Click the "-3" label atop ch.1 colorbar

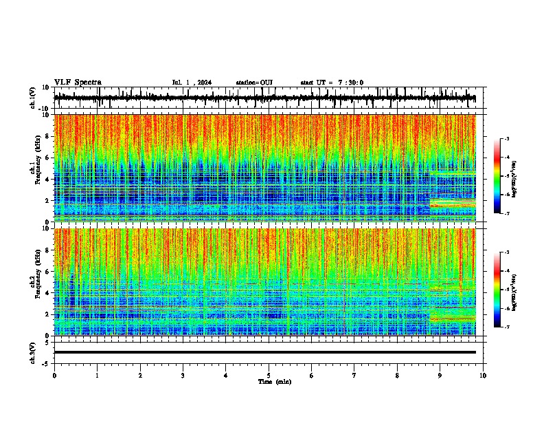[x=507, y=138]
